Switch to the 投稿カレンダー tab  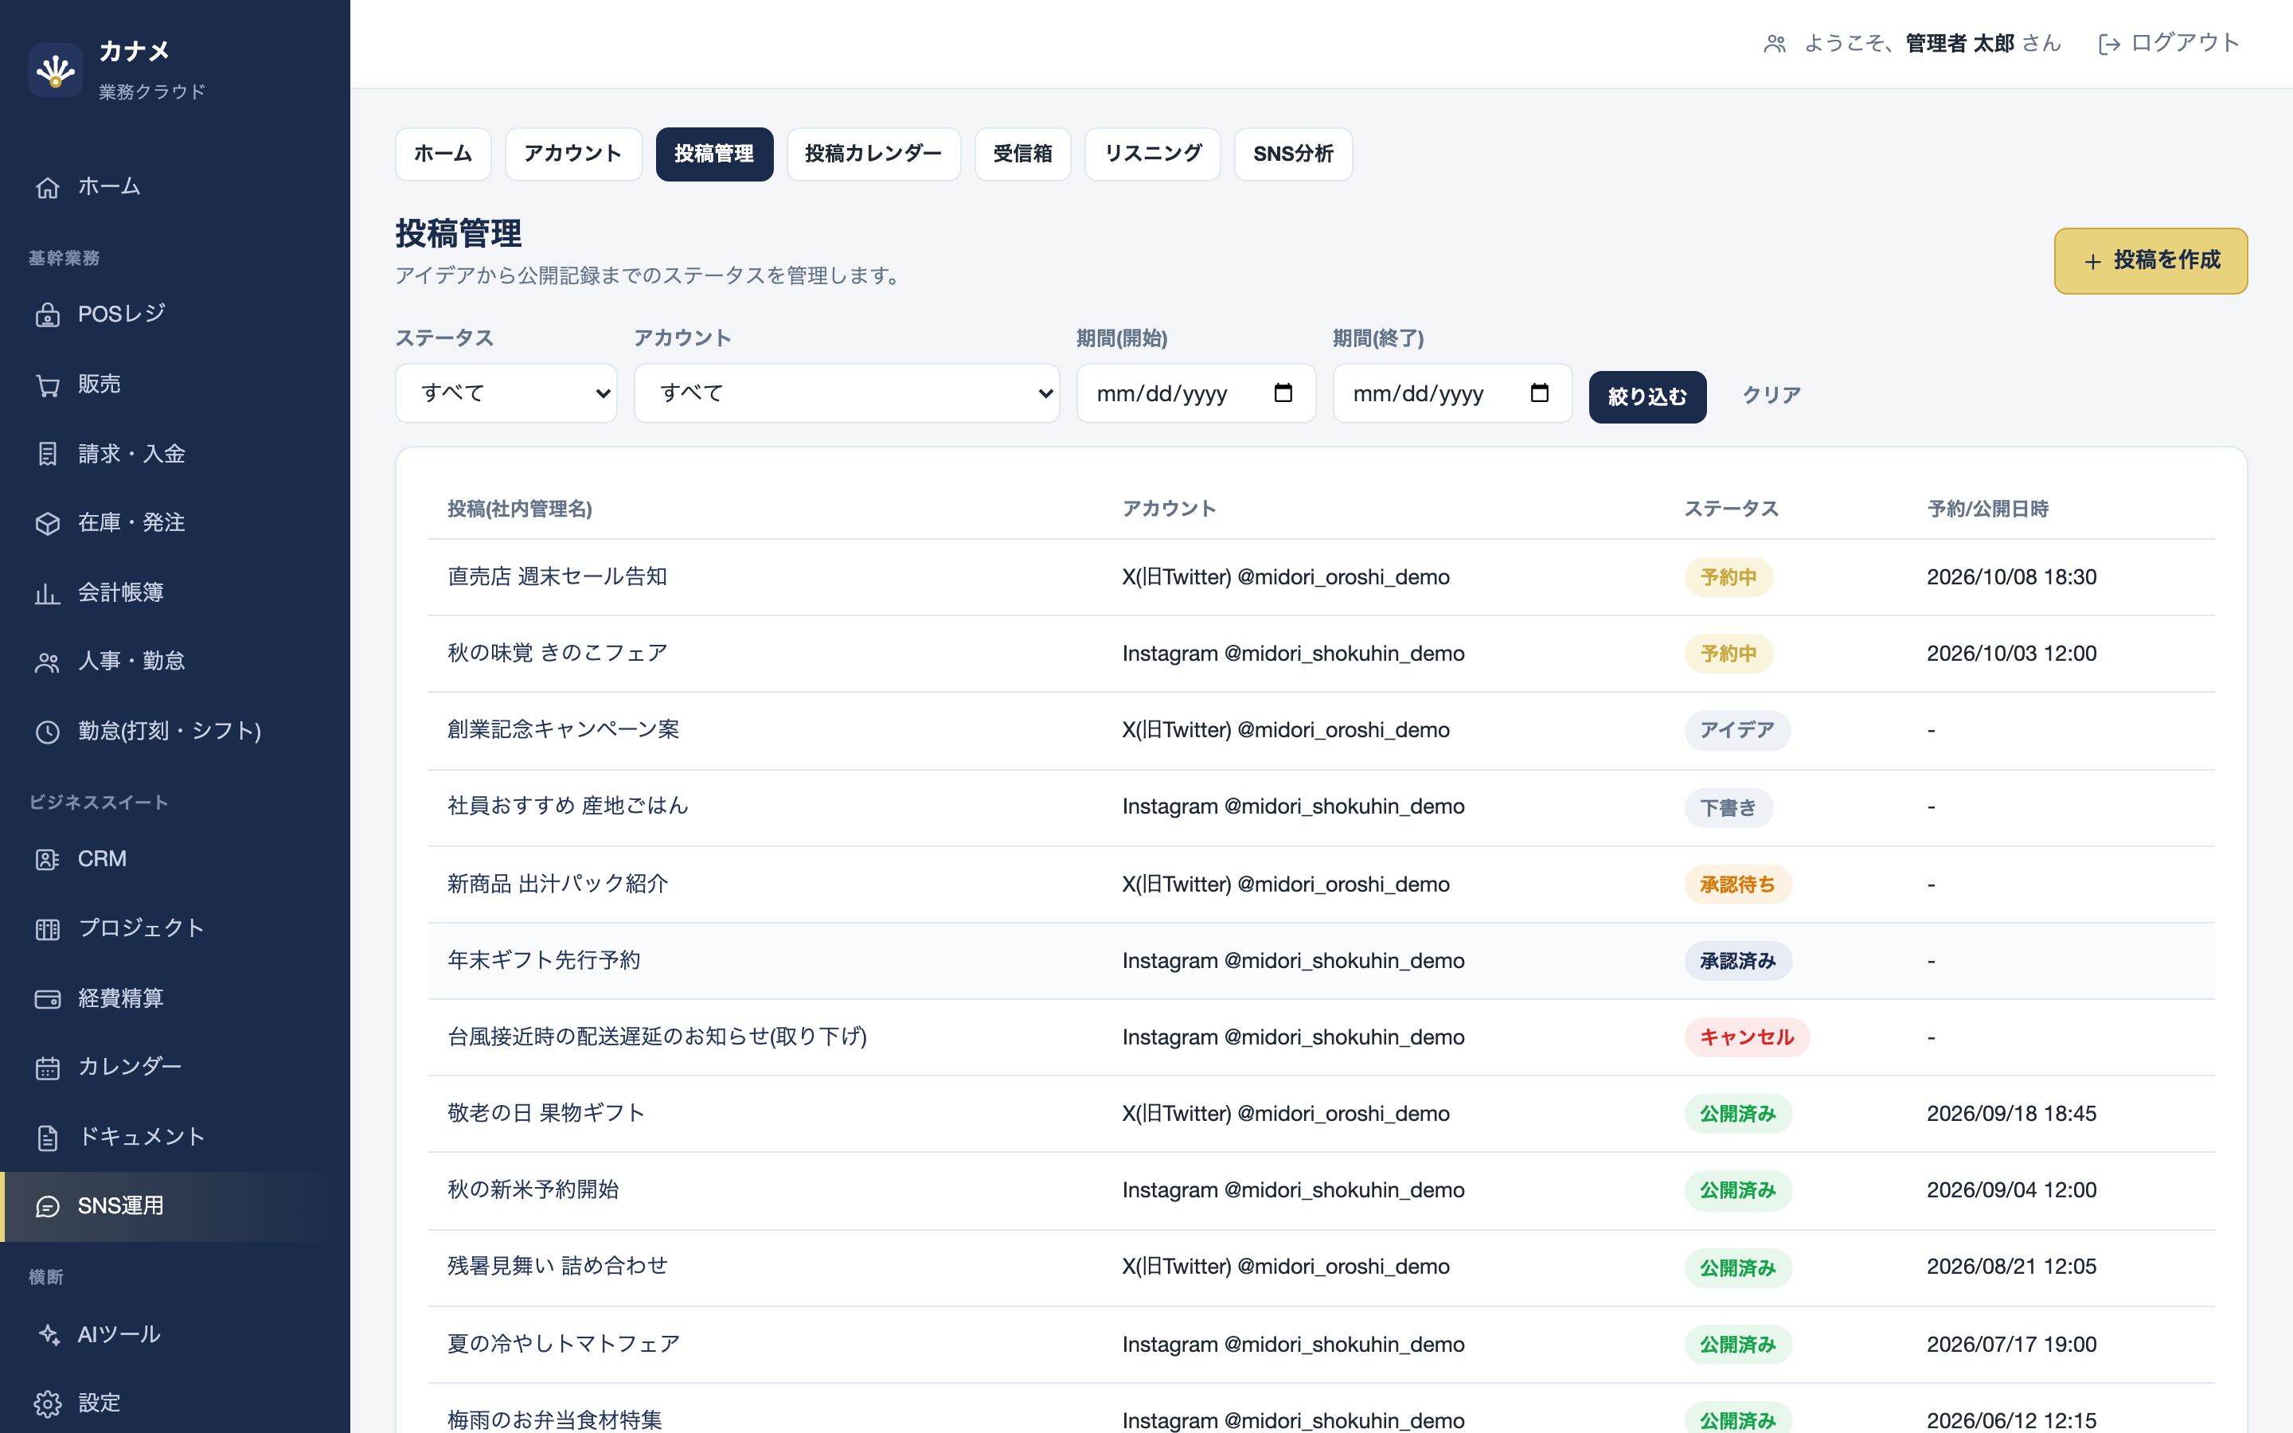click(x=873, y=154)
